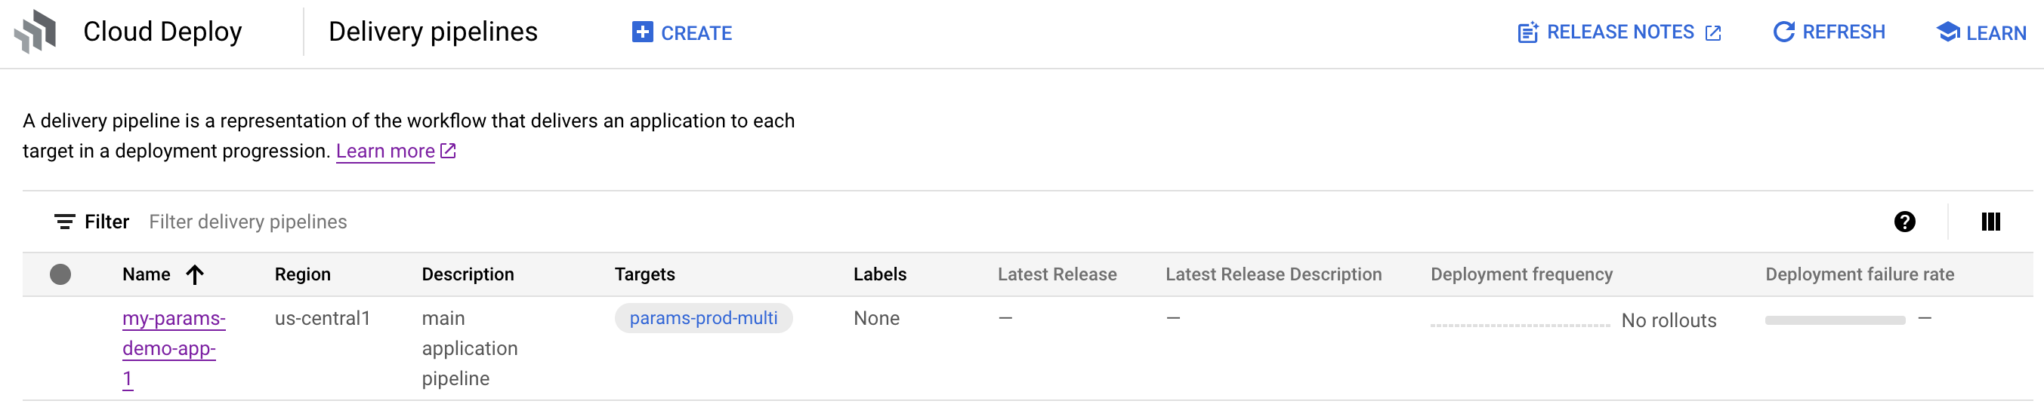Sort table by Targets column header

click(644, 274)
